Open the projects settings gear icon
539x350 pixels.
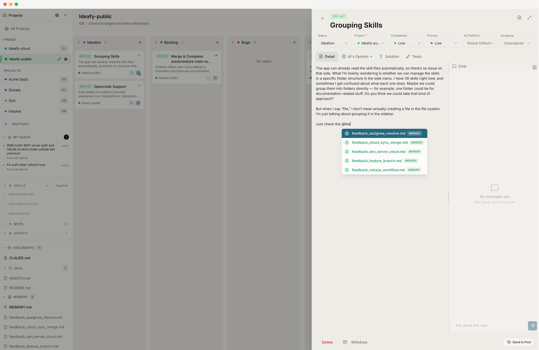[57, 15]
